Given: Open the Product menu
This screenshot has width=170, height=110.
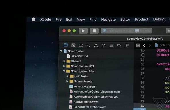Looking at the screenshot, I should click(142, 19).
